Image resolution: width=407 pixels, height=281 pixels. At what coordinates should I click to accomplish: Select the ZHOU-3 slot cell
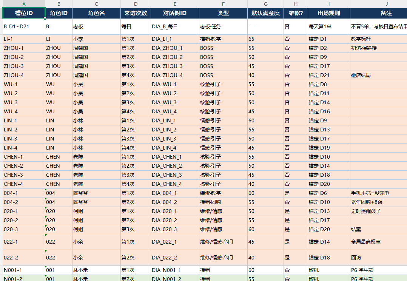click(24, 66)
